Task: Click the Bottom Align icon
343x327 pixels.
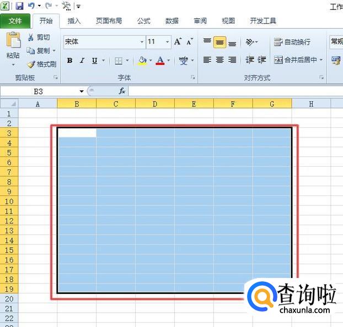Action: click(232, 43)
